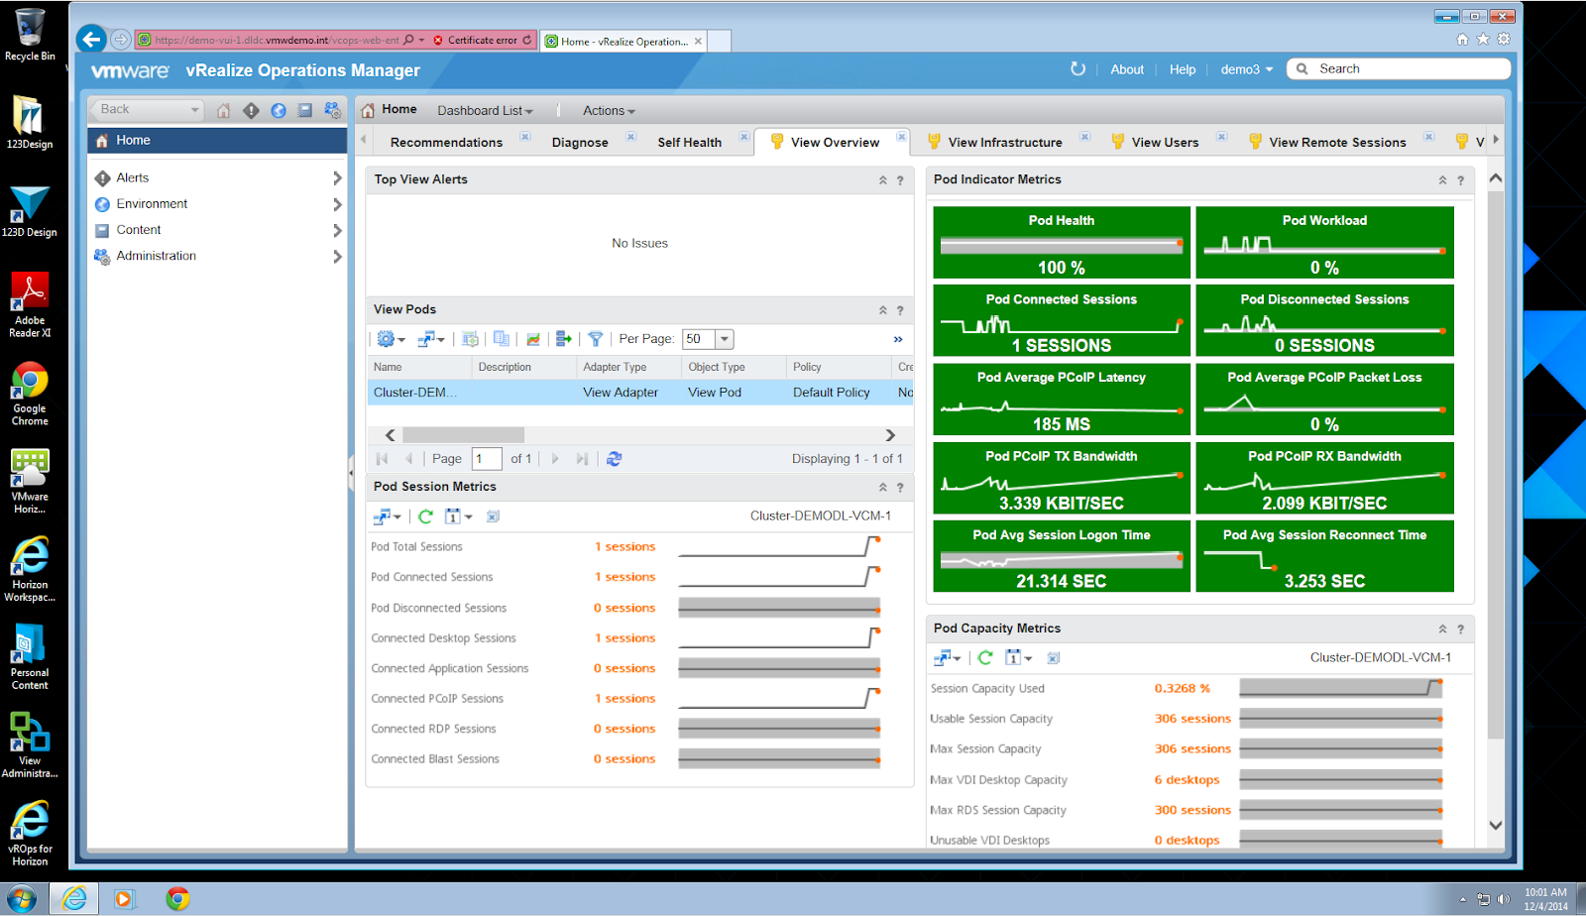Close the Recommendations tab
This screenshot has width=1586, height=916.
pyautogui.click(x=525, y=137)
